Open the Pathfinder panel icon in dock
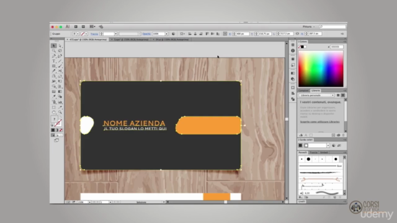This screenshot has width=397, height=223. pyautogui.click(x=293, y=99)
